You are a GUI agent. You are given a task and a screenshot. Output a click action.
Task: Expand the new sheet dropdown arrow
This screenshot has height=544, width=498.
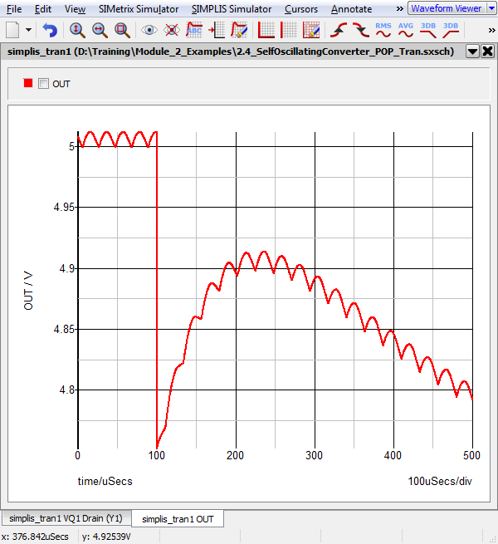pyautogui.click(x=30, y=30)
